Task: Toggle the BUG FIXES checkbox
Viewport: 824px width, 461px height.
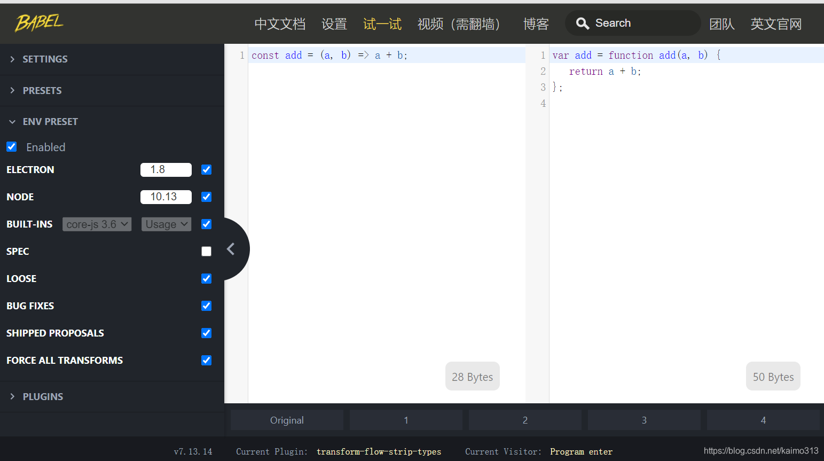Action: [x=206, y=306]
